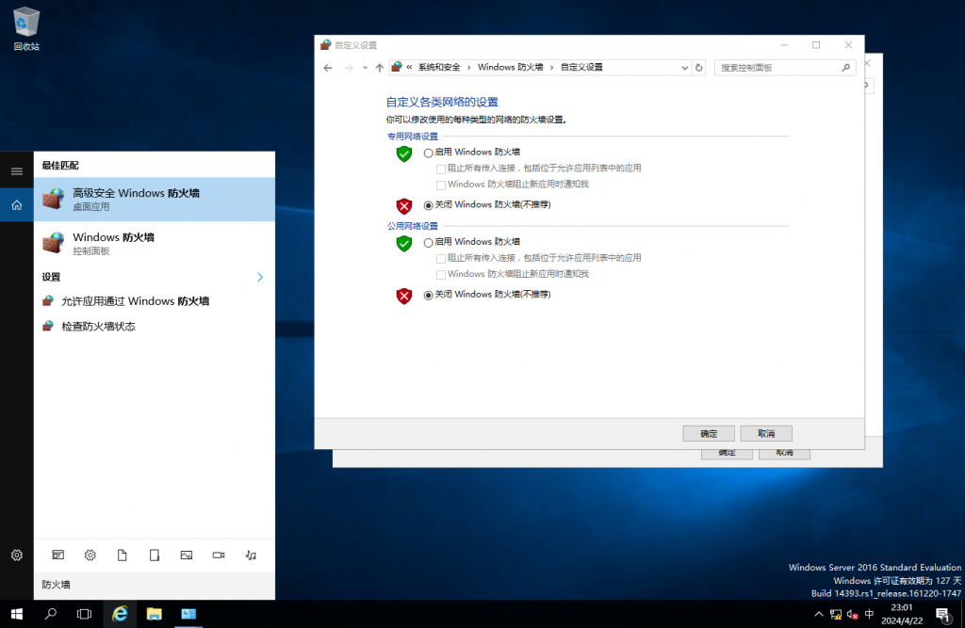The image size is (965, 628).
Task: Click the back arrow in Control Panel
Action: tap(328, 68)
